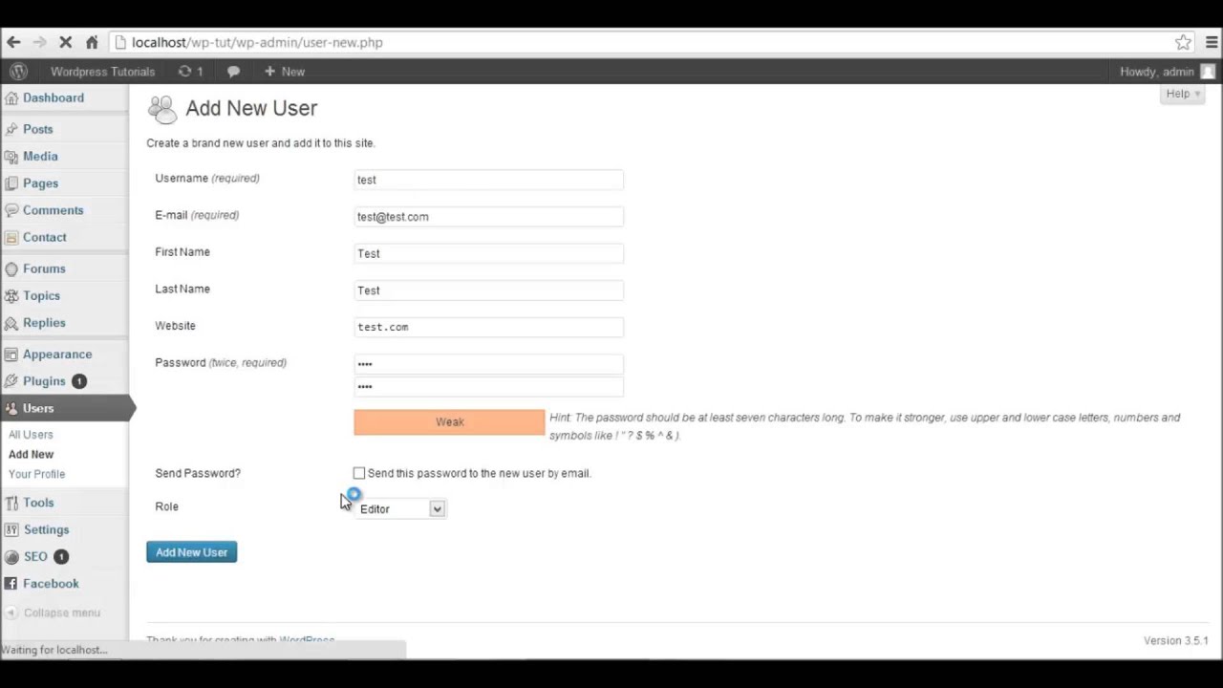Open the Pages menu label
This screenshot has height=688, width=1223.
(x=40, y=183)
